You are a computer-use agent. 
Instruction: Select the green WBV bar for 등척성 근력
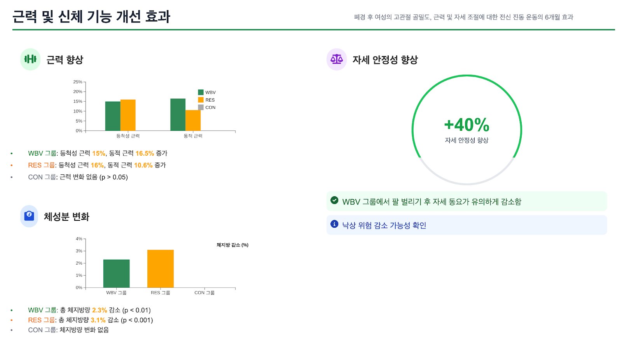113,116
